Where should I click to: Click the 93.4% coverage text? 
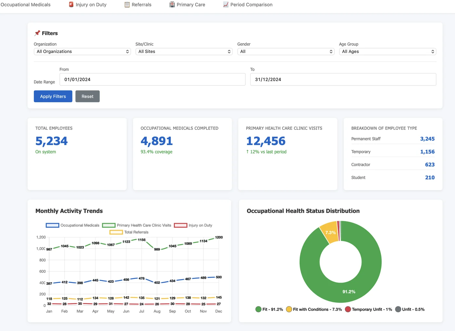click(156, 152)
